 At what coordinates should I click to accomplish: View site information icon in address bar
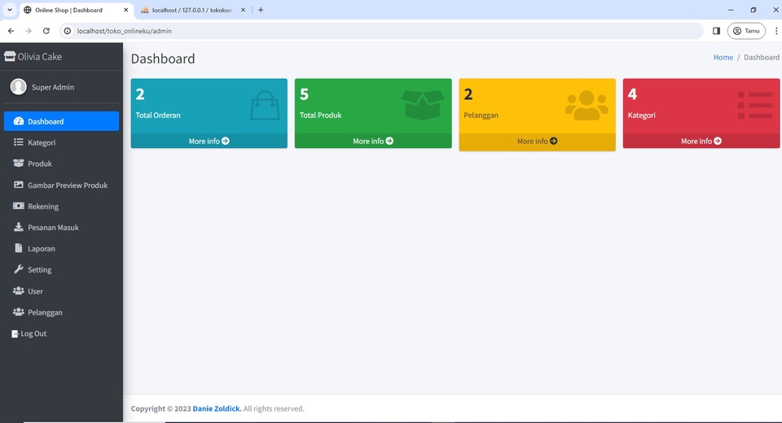tap(68, 31)
